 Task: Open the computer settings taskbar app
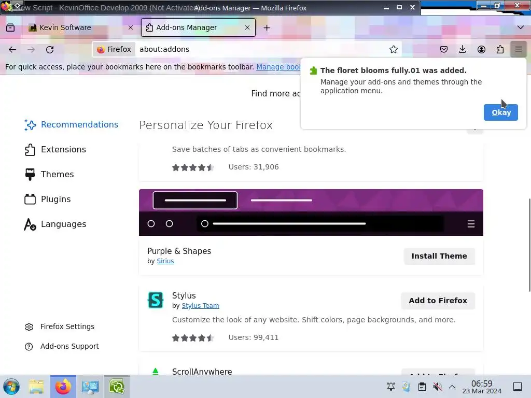point(90,387)
